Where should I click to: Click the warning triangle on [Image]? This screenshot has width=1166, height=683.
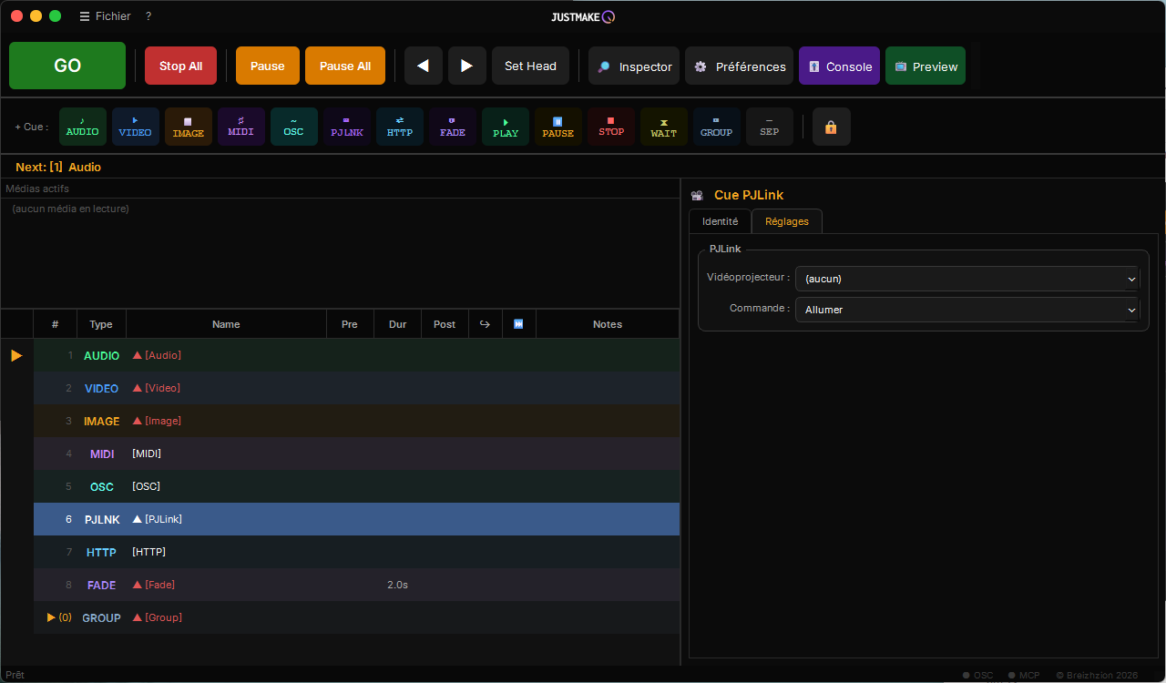(x=138, y=421)
